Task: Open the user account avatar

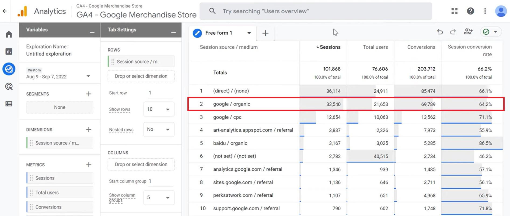Action: 501,11
